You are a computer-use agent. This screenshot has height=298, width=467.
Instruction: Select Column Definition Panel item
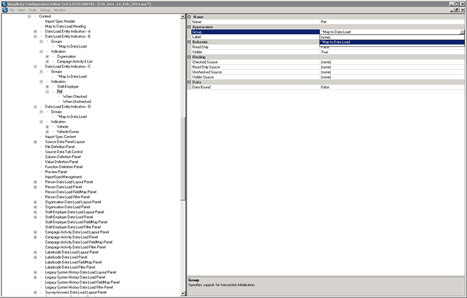point(63,157)
